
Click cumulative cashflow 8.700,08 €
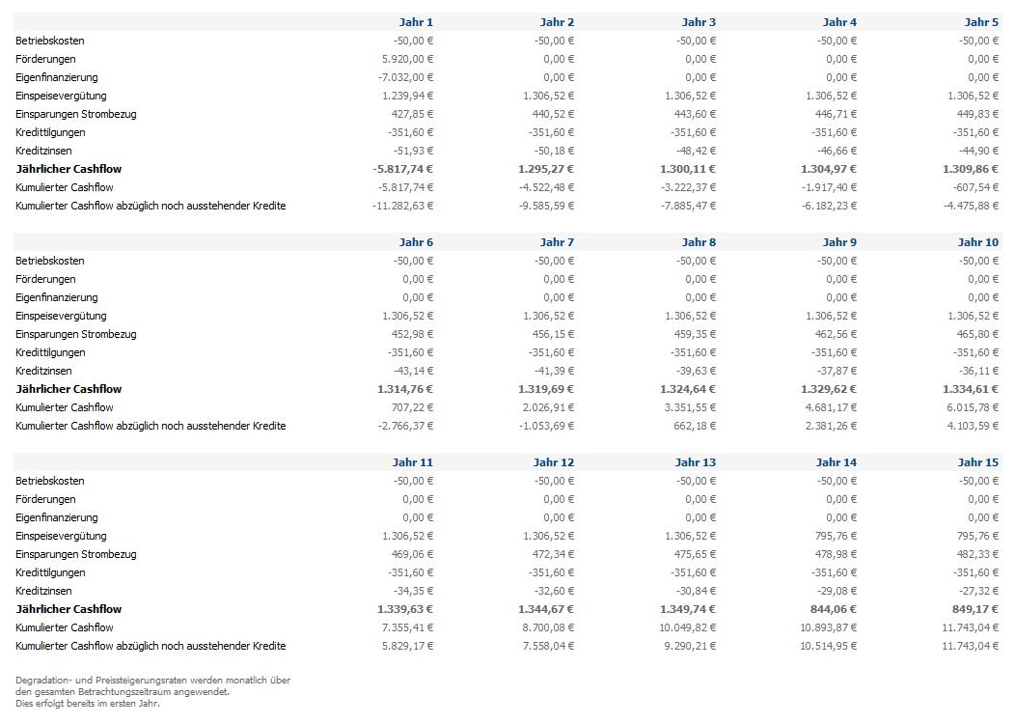[x=548, y=627]
